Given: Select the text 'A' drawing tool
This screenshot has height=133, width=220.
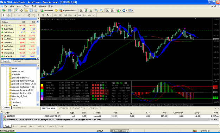Looking at the screenshot, I should 38,15.
